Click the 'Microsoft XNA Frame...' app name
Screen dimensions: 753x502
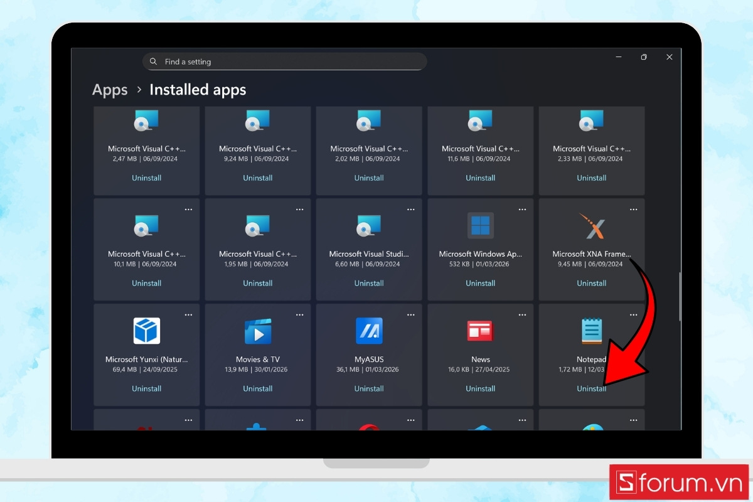592,254
